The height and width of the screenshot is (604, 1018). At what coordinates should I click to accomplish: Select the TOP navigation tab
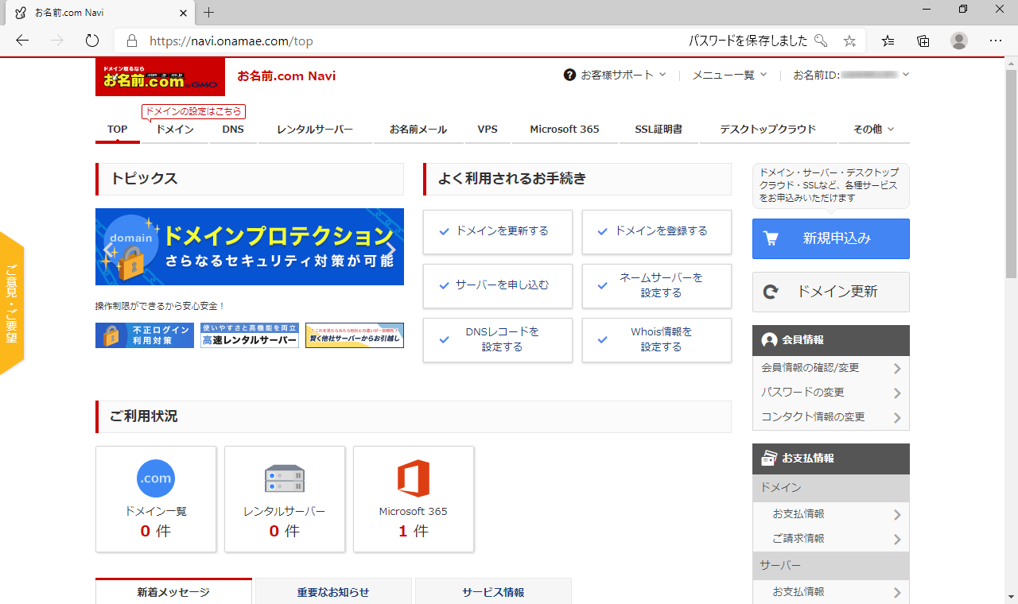click(118, 129)
